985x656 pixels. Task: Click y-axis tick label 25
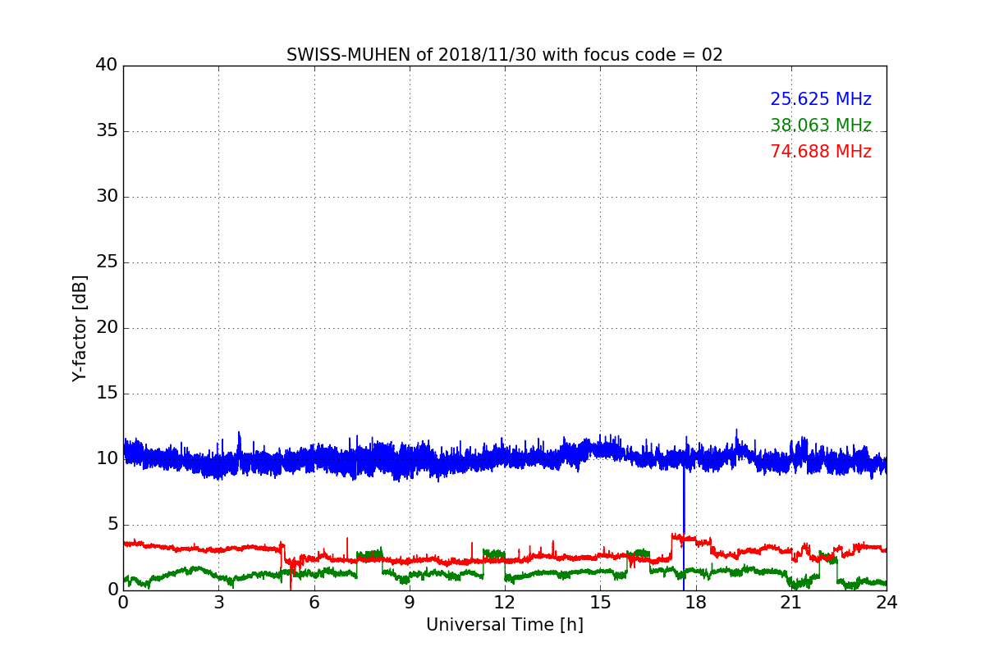click(107, 262)
